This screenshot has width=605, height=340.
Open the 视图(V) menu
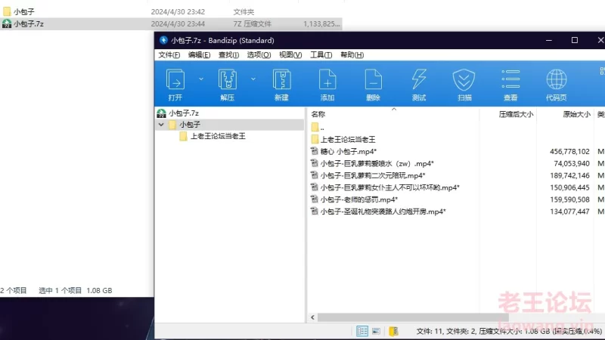point(290,54)
